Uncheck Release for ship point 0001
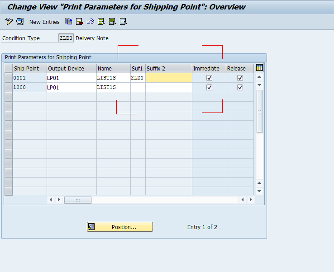Viewport: 334px width, 272px height. [240, 78]
